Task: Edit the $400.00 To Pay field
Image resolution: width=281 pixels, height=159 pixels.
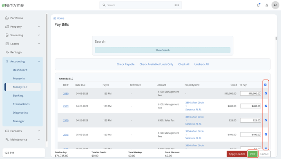Action: [250, 106]
